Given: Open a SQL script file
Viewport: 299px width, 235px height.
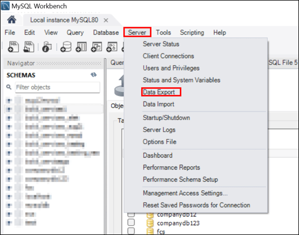Looking at the screenshot, I should pyautogui.click(x=29, y=47).
